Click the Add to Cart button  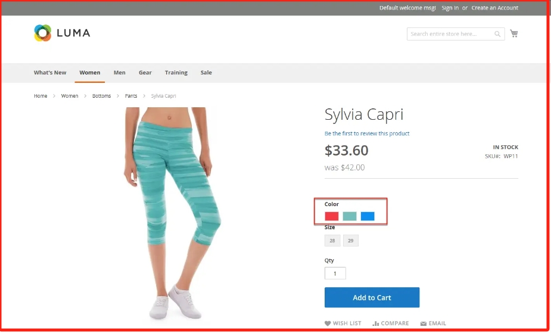pos(372,297)
